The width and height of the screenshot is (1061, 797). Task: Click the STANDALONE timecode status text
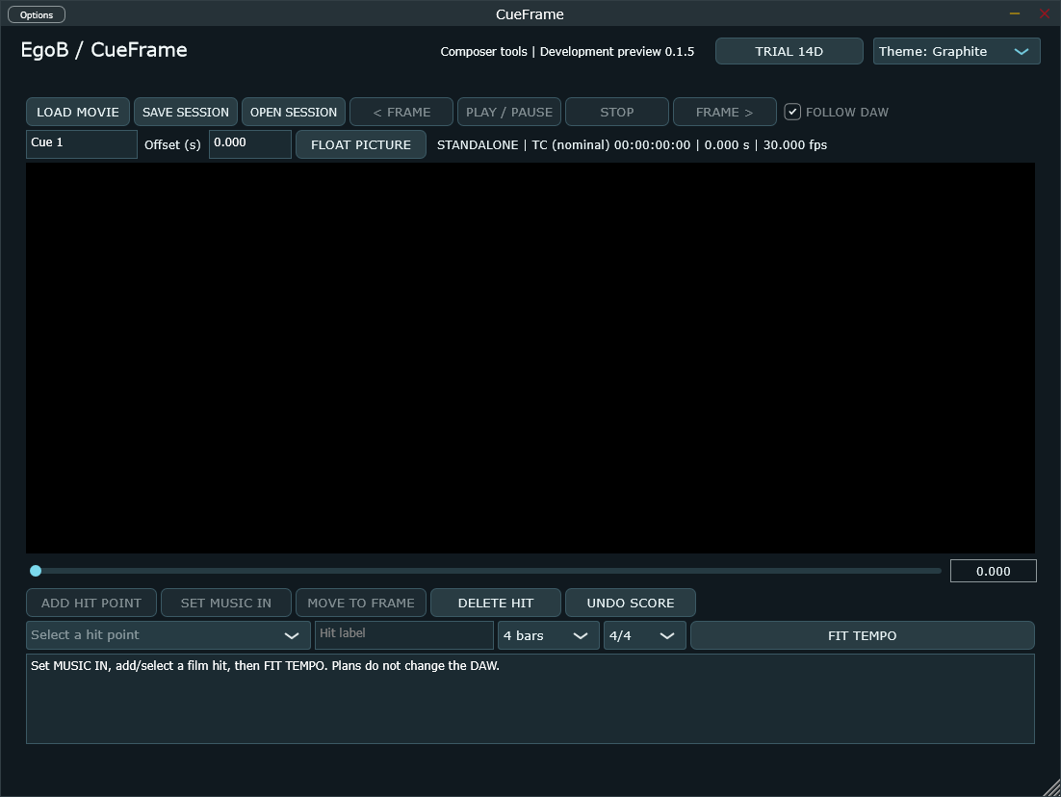(x=632, y=144)
